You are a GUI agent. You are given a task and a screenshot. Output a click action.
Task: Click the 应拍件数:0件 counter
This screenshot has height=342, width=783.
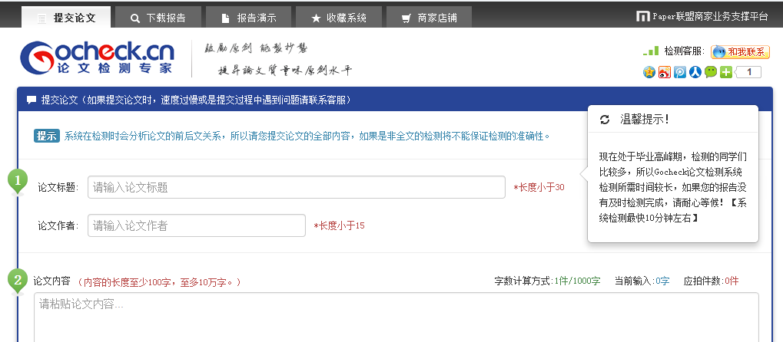711,281
